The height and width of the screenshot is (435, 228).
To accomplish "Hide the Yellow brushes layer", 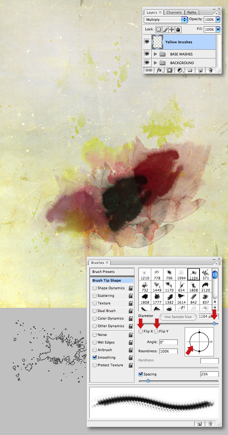I will (147, 42).
